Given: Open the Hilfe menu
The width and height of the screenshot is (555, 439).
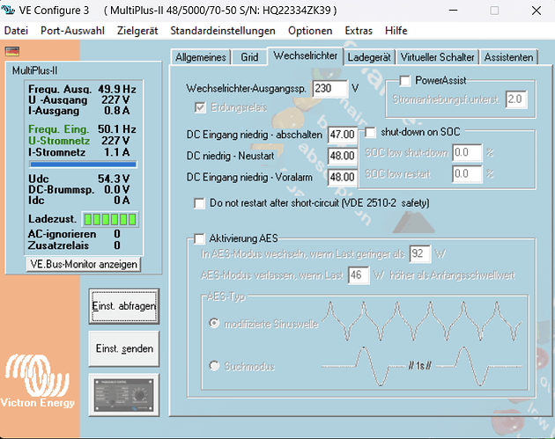Looking at the screenshot, I should coord(396,31).
